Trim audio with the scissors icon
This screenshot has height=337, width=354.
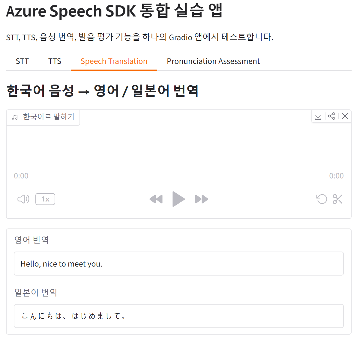point(337,199)
